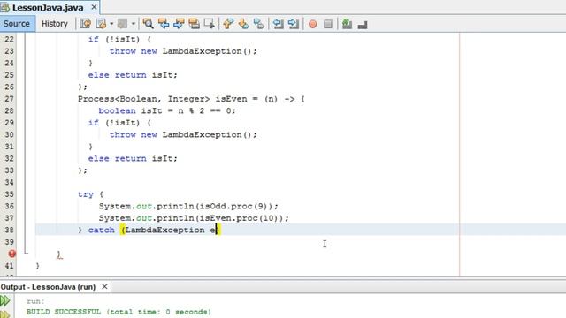The width and height of the screenshot is (566, 318).
Task: Click line number 38 in the gutter
Action: [x=9, y=230]
